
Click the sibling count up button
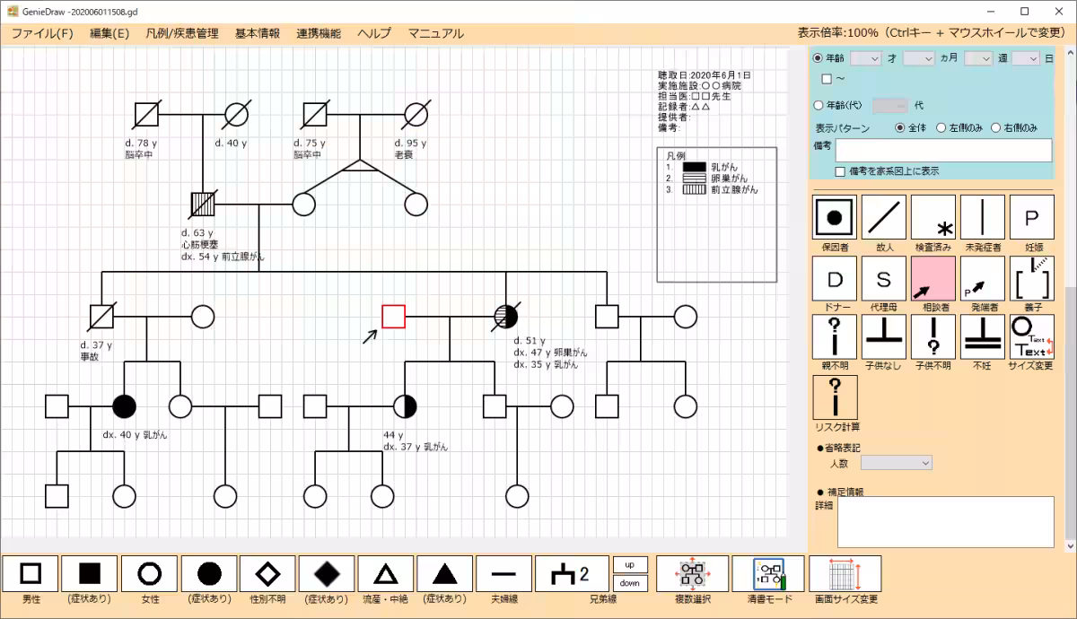tap(630, 564)
